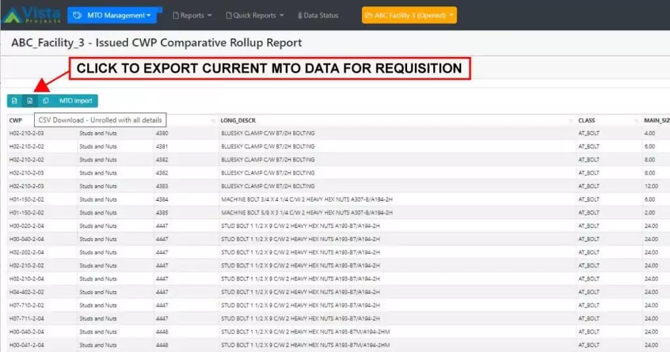The image size is (670, 352).
Task: Click CWP cell H00-041-2-04
Action: click(x=26, y=345)
